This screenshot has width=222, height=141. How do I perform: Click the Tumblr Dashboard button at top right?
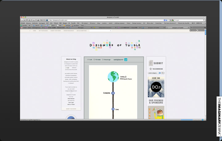coord(201,30)
